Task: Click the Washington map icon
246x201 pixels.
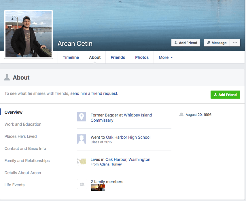Action: click(82, 161)
